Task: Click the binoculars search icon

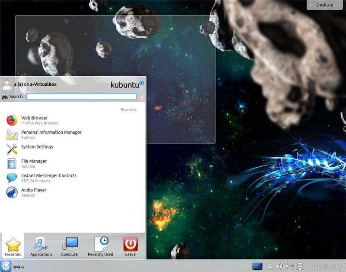Action: tap(5, 97)
